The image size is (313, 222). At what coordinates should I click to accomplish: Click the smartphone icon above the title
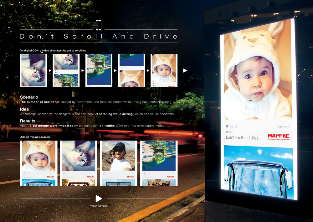coord(99,25)
